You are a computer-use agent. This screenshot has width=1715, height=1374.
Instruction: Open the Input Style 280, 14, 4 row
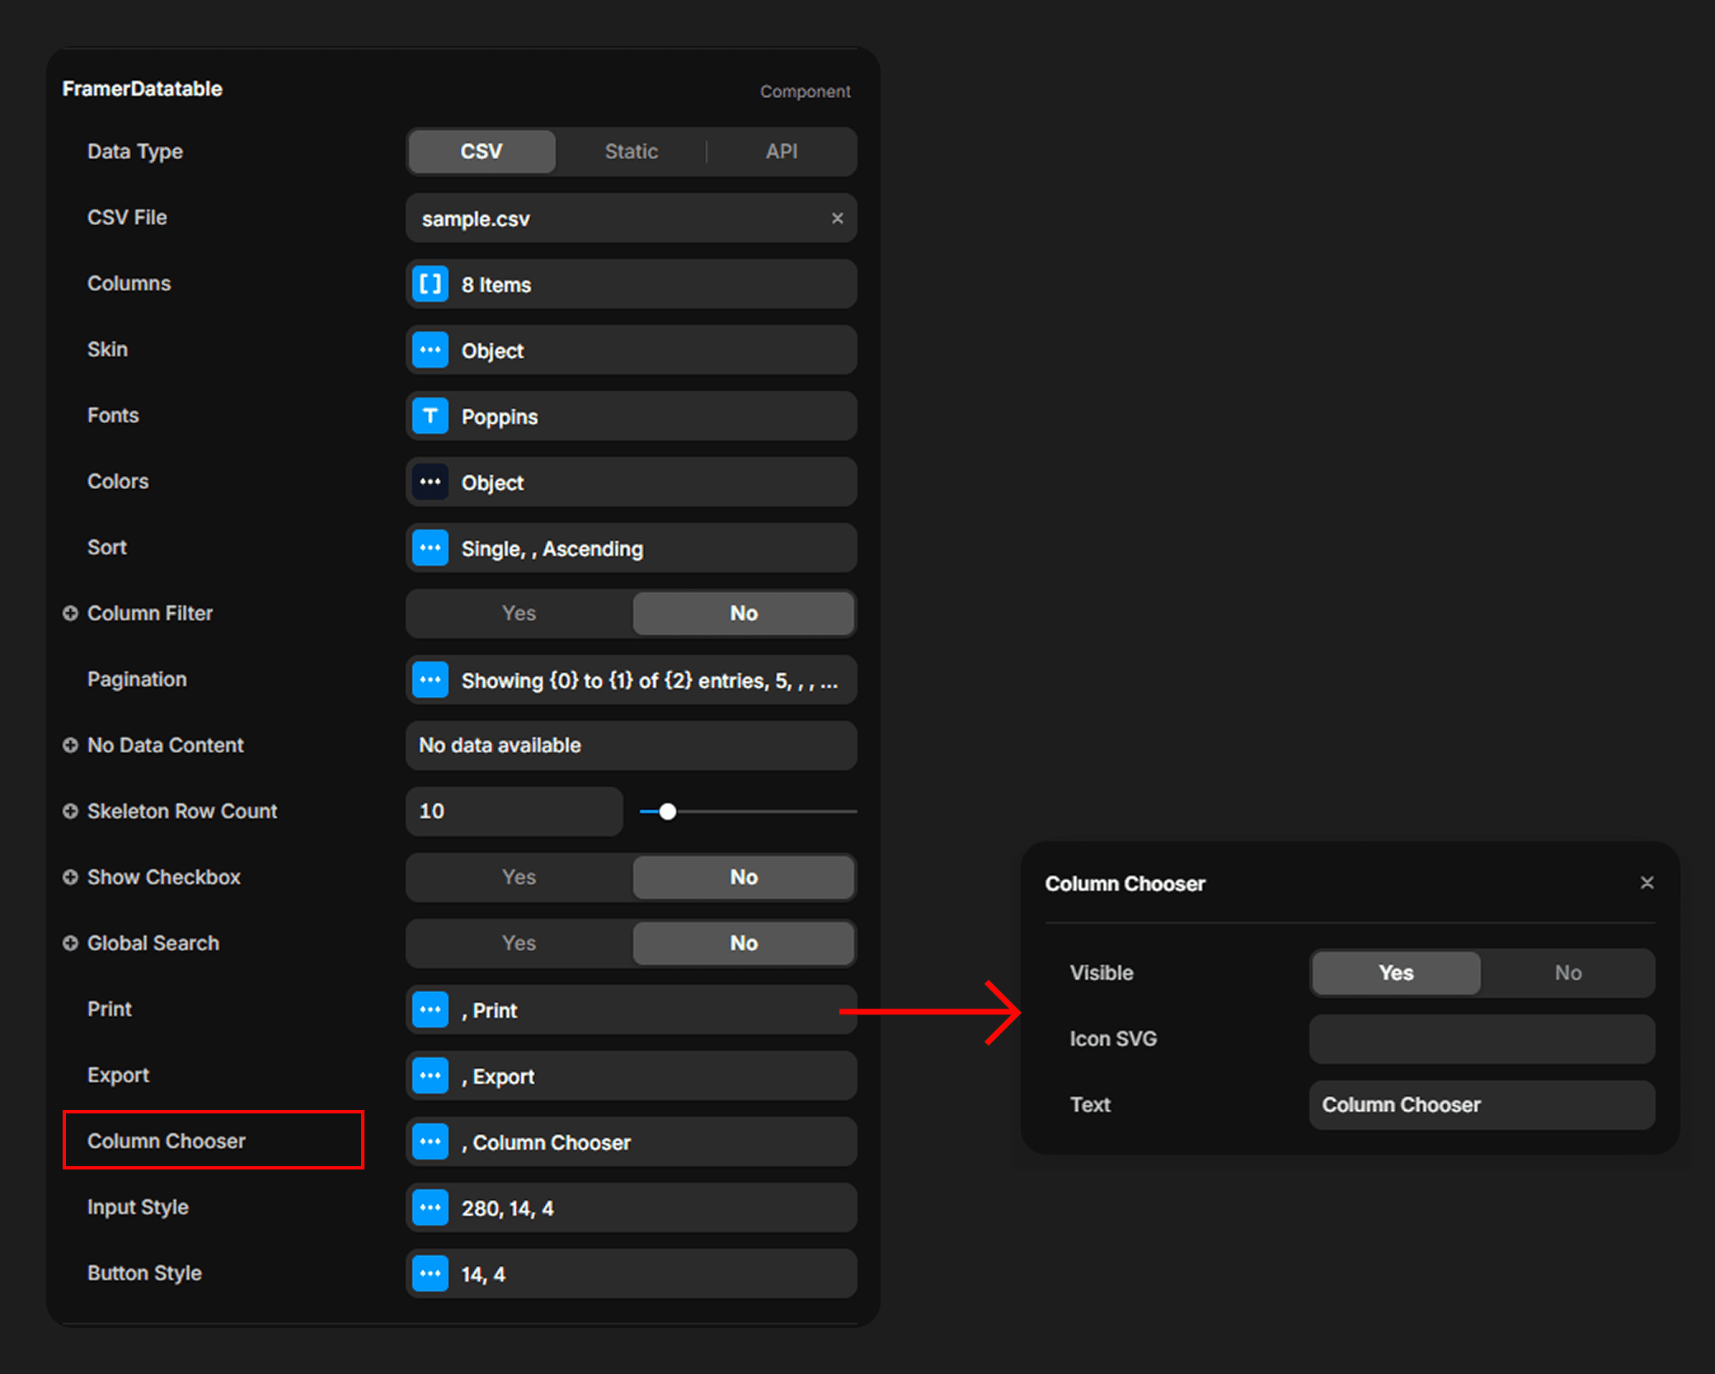pyautogui.click(x=631, y=1208)
